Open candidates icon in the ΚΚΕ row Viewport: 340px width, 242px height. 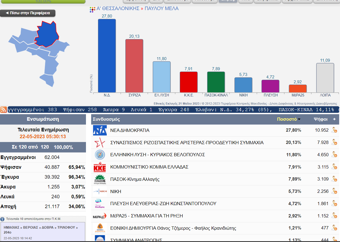[x=334, y=167]
